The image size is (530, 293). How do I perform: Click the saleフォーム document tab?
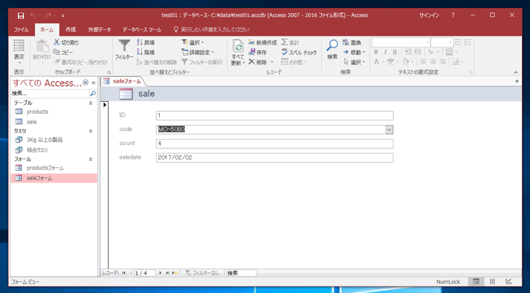[x=123, y=81]
